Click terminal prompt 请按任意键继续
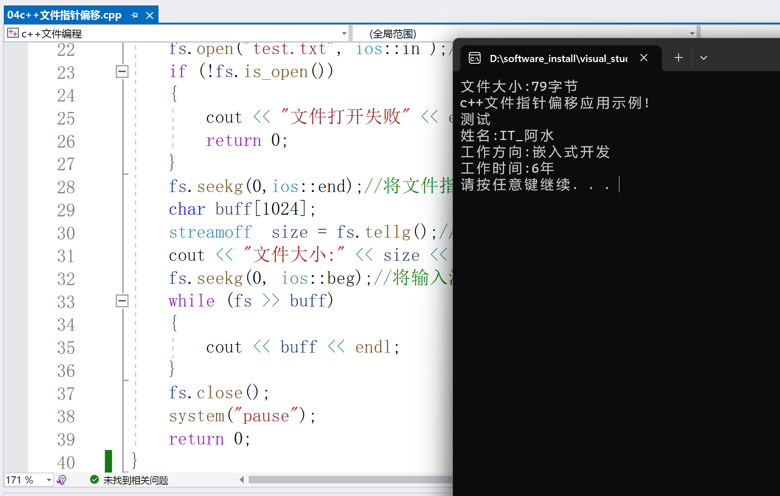 (x=535, y=185)
